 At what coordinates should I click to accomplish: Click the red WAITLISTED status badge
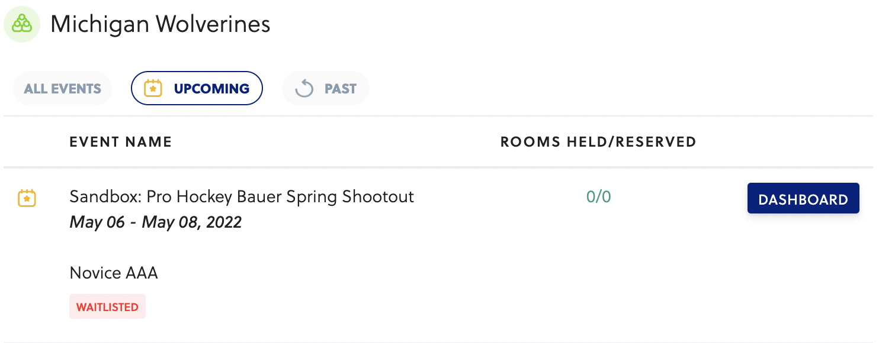(107, 307)
